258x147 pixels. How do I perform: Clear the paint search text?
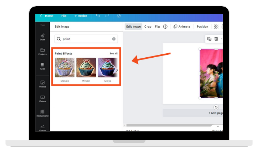114,39
